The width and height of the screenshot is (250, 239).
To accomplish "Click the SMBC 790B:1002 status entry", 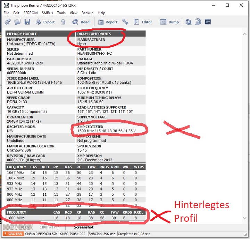I will (x=73, y=234).
